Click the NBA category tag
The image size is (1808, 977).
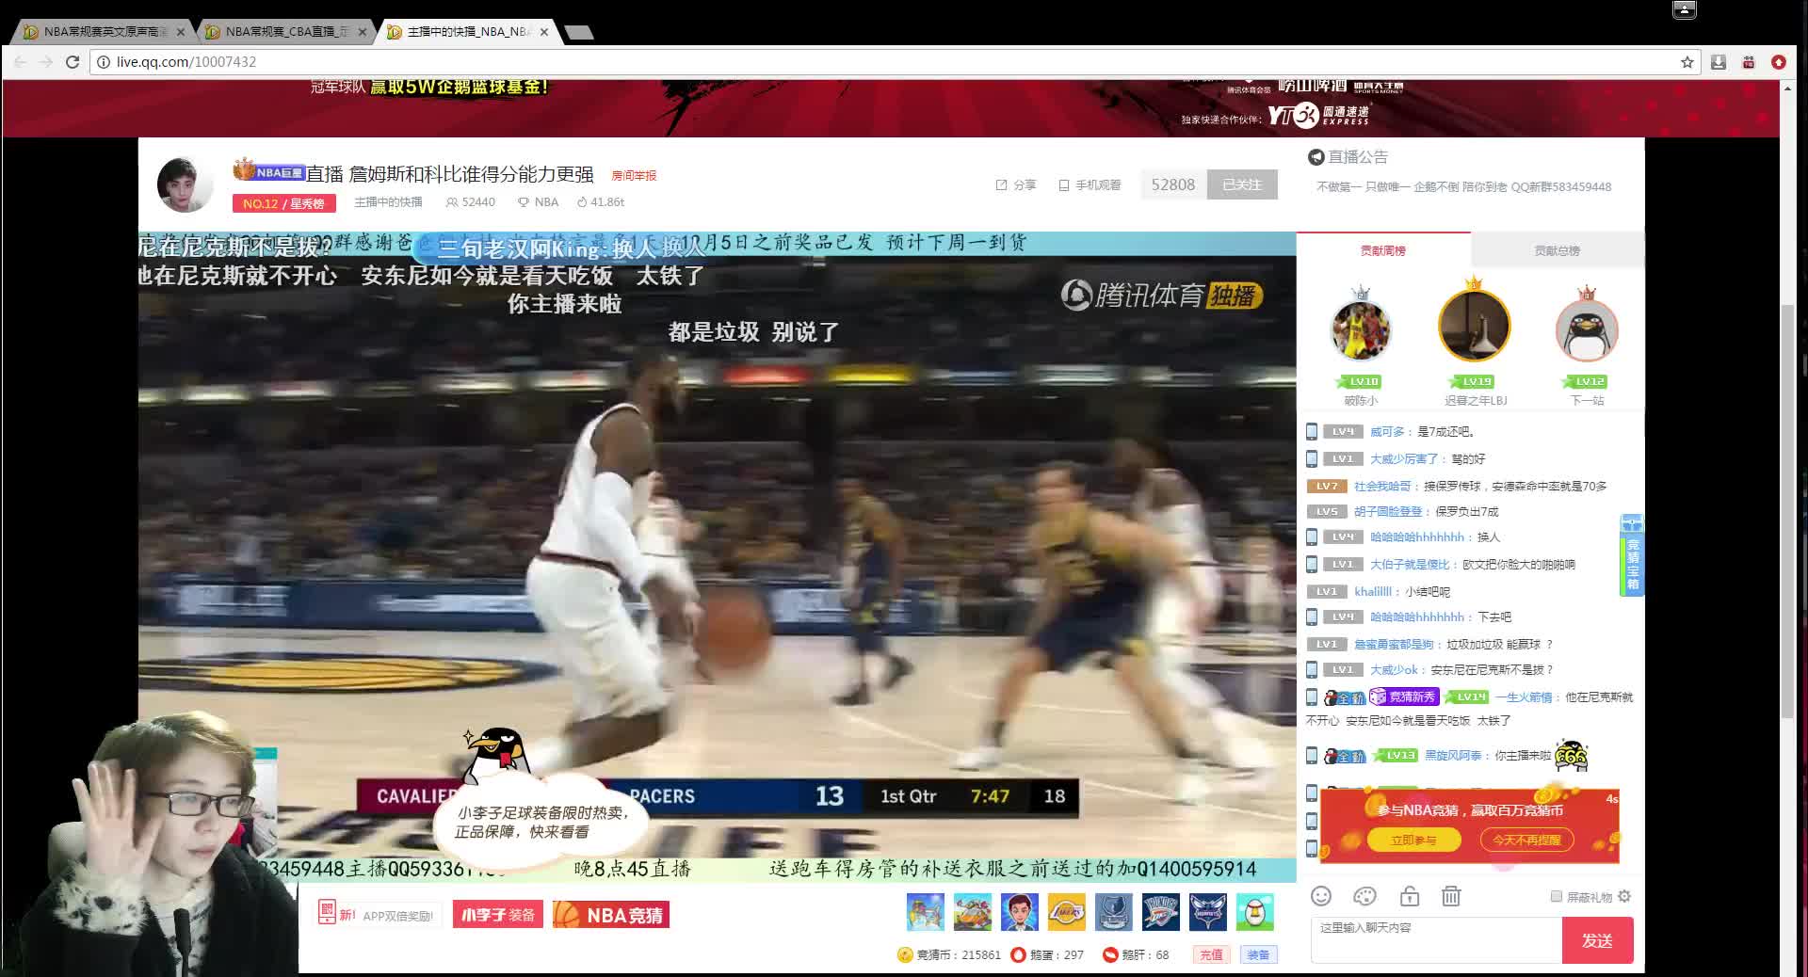point(539,202)
